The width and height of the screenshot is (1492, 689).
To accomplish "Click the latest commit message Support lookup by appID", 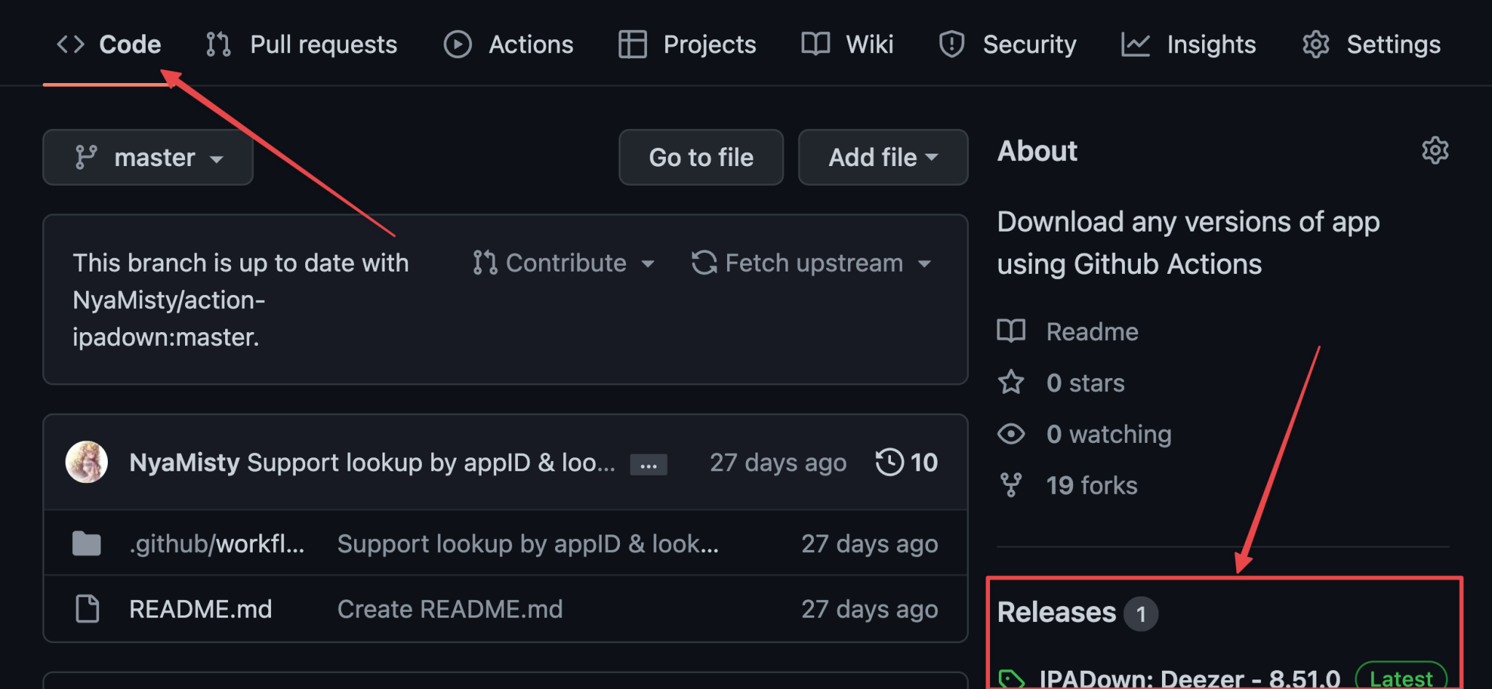I will pos(431,462).
